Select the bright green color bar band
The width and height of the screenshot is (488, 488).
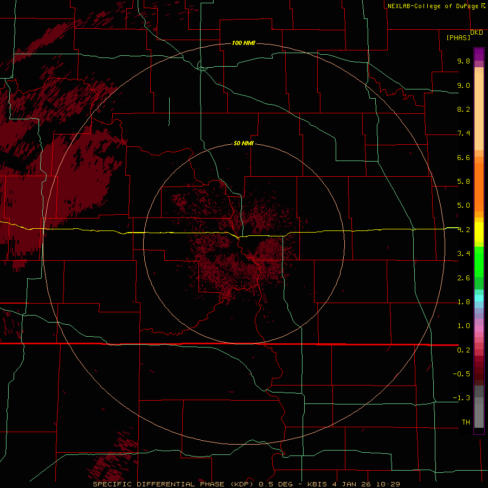tap(479, 261)
